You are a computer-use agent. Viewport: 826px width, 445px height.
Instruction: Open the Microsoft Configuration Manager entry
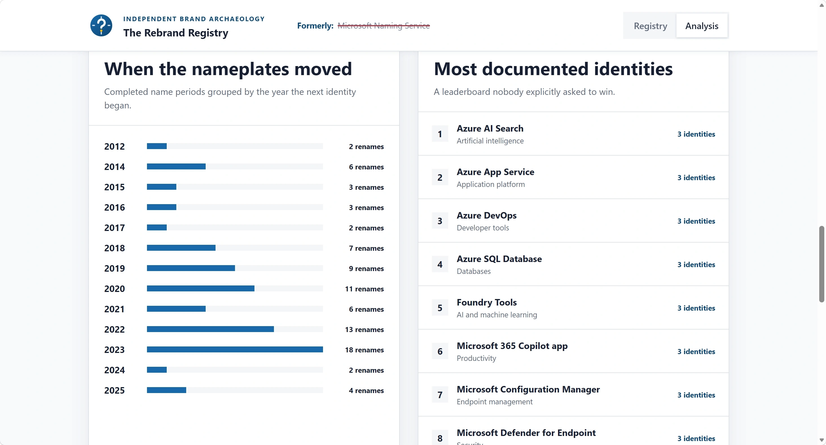click(x=573, y=395)
